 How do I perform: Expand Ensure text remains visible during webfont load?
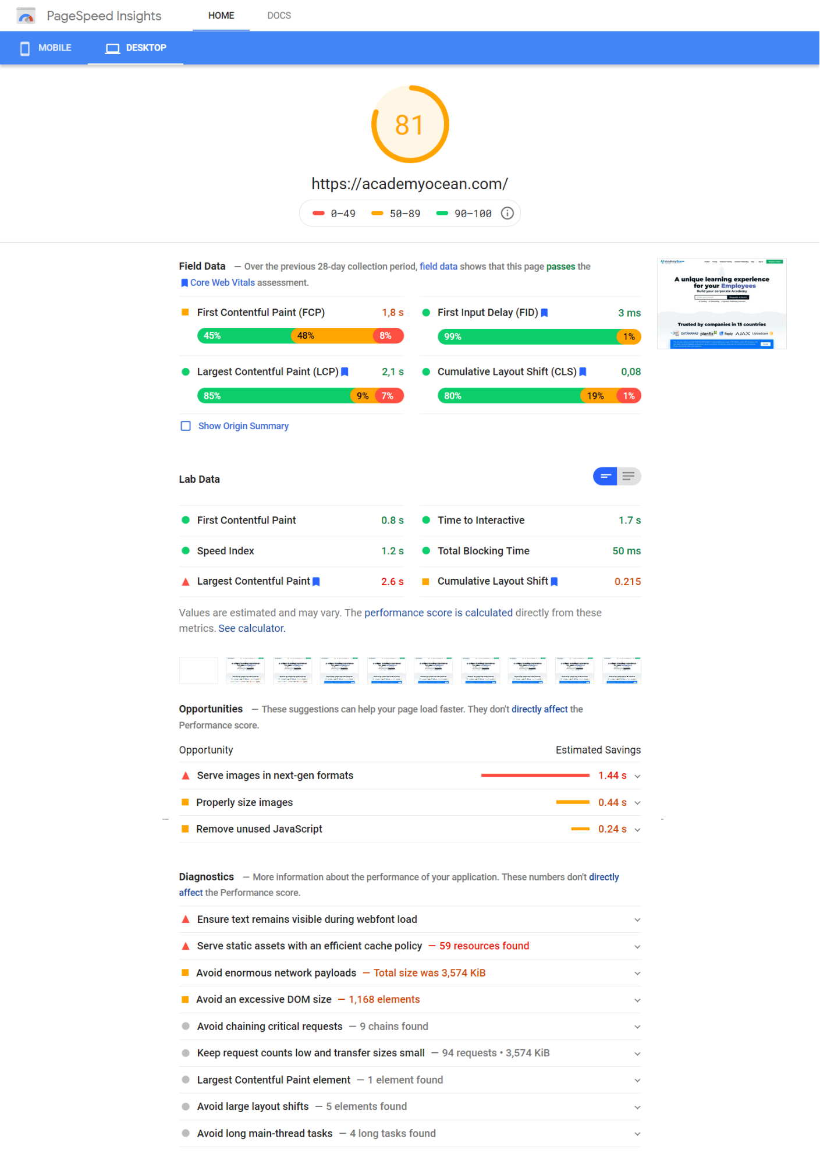(637, 920)
